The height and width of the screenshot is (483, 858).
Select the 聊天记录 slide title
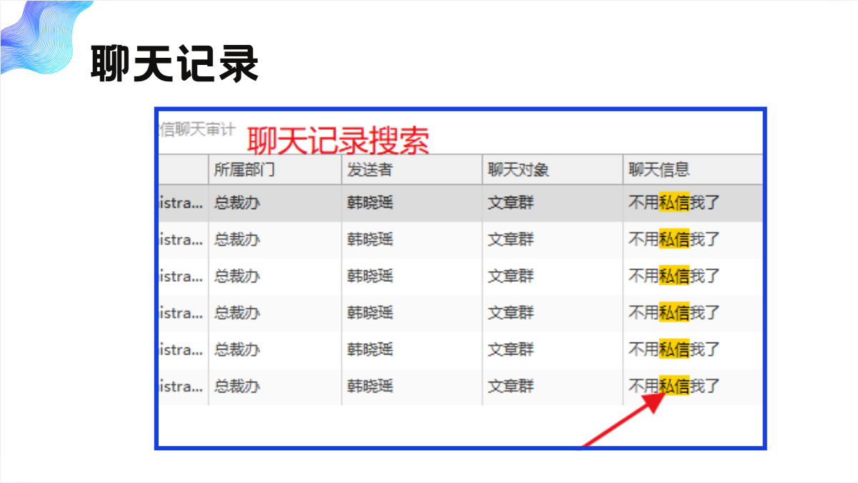(x=175, y=64)
